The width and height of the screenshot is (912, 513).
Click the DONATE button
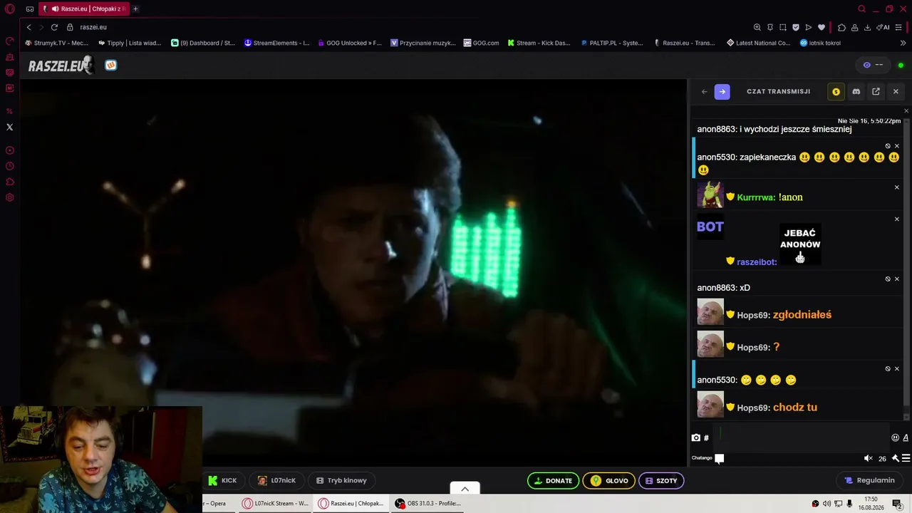click(x=553, y=481)
